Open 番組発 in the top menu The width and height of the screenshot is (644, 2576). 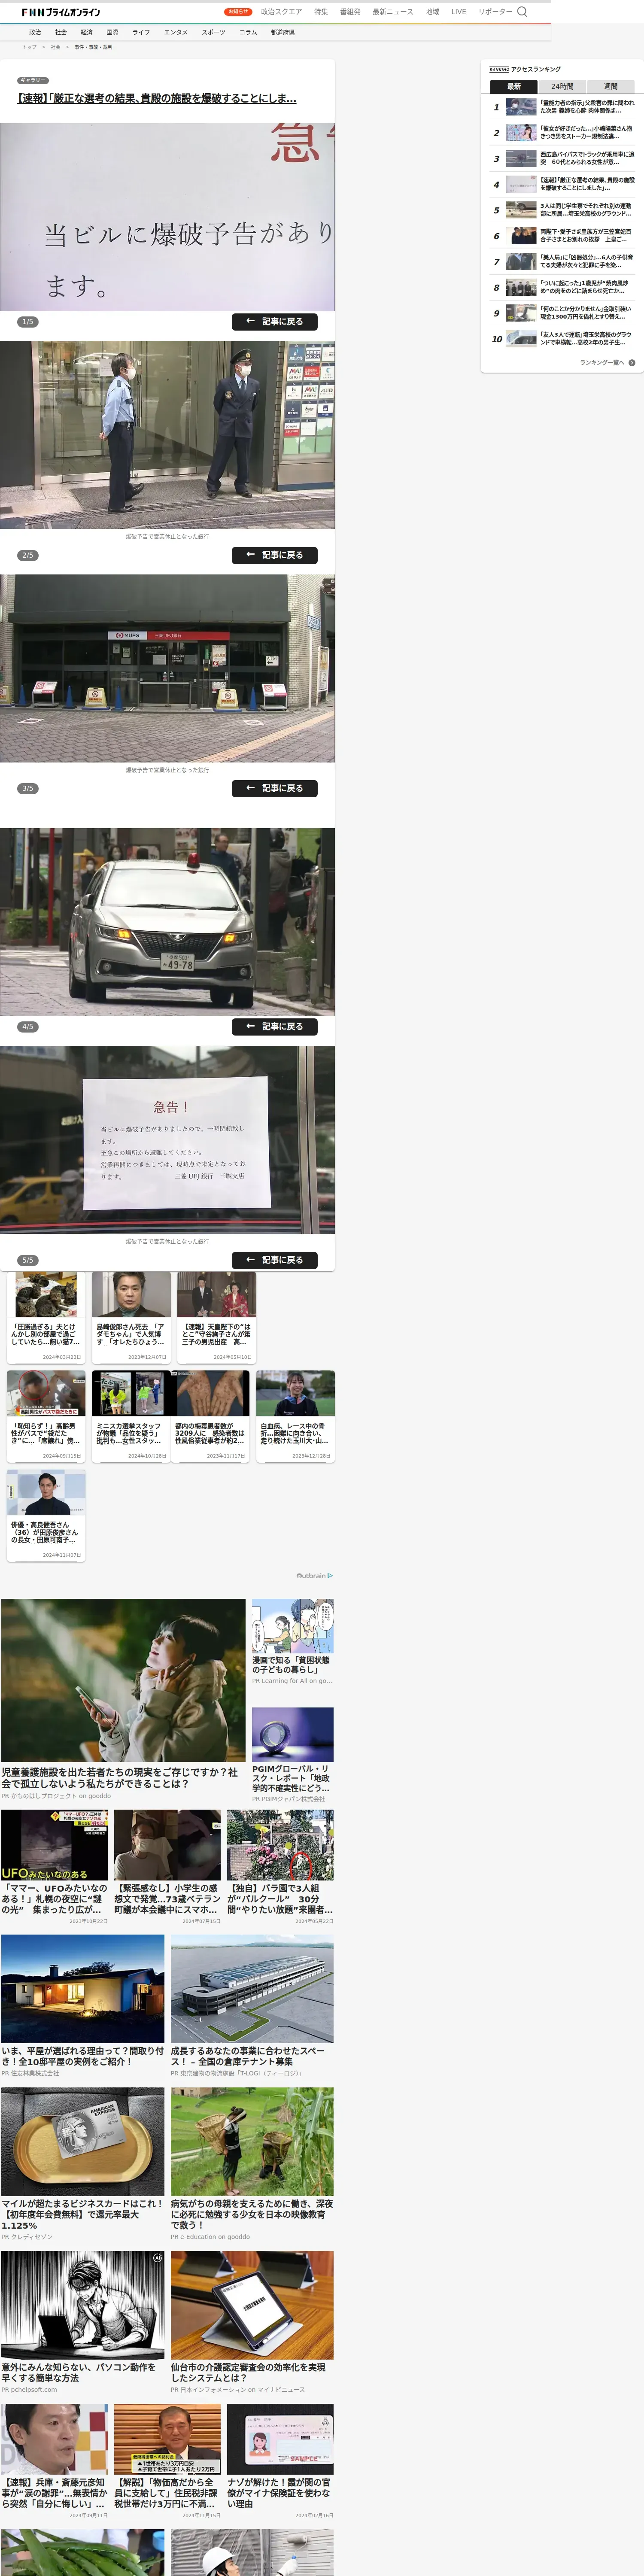tap(350, 12)
